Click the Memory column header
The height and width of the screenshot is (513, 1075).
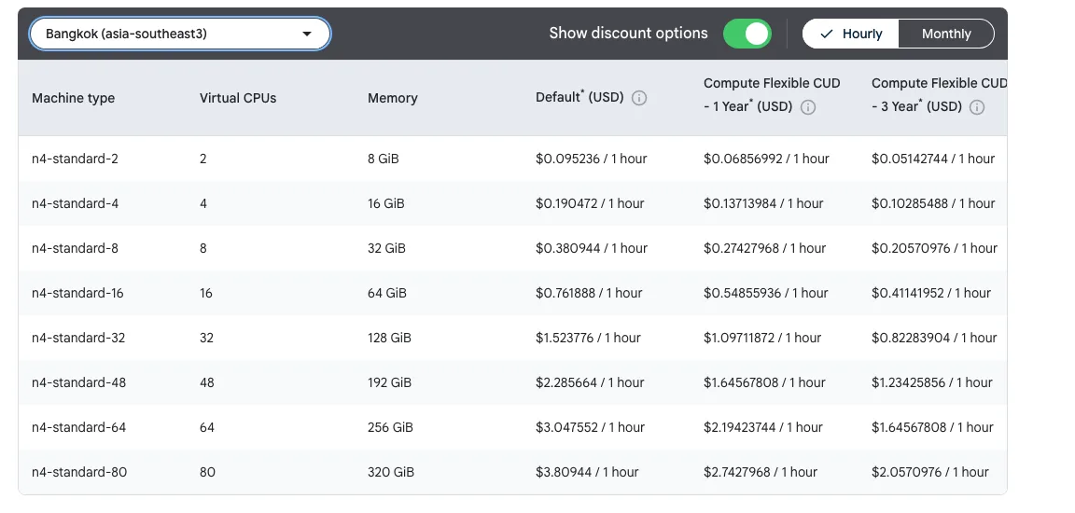(x=392, y=98)
